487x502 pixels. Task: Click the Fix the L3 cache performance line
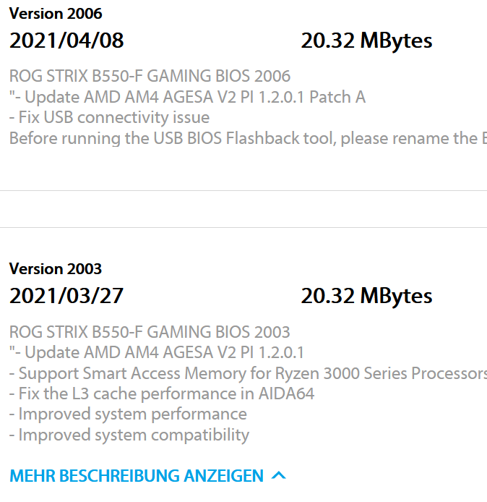coord(162,393)
